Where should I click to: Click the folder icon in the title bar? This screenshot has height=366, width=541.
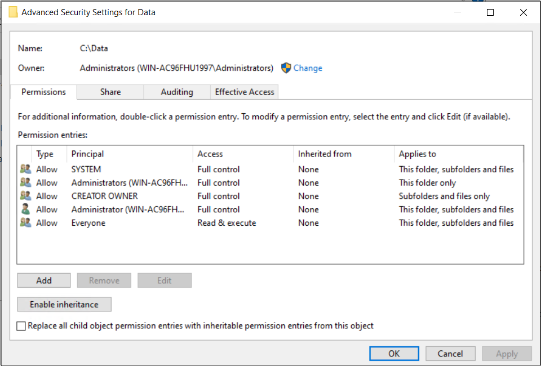[13, 12]
